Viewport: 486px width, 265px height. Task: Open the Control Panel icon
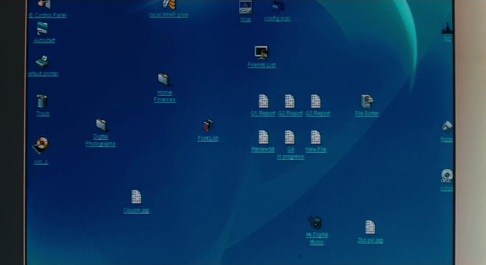[x=45, y=4]
